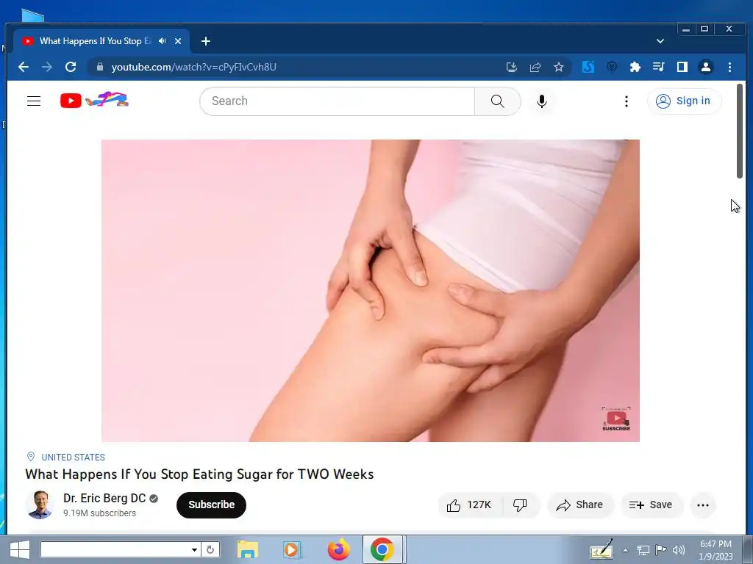This screenshot has height=564, width=753.
Task: Open the pen input tray icon
Action: pyautogui.click(x=602, y=550)
